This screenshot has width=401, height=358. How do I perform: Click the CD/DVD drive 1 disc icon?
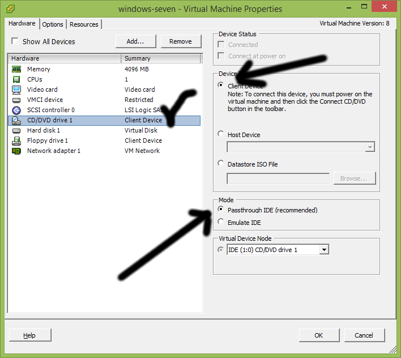16,121
